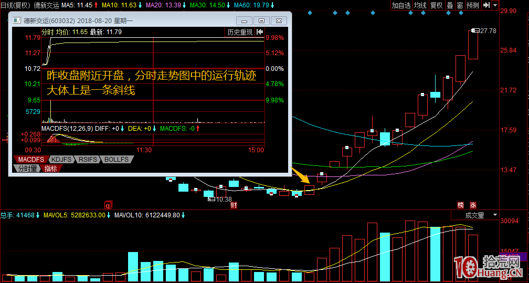The image size is (529, 283).
Task: Select the 分时量 tab
Action: 27,168
